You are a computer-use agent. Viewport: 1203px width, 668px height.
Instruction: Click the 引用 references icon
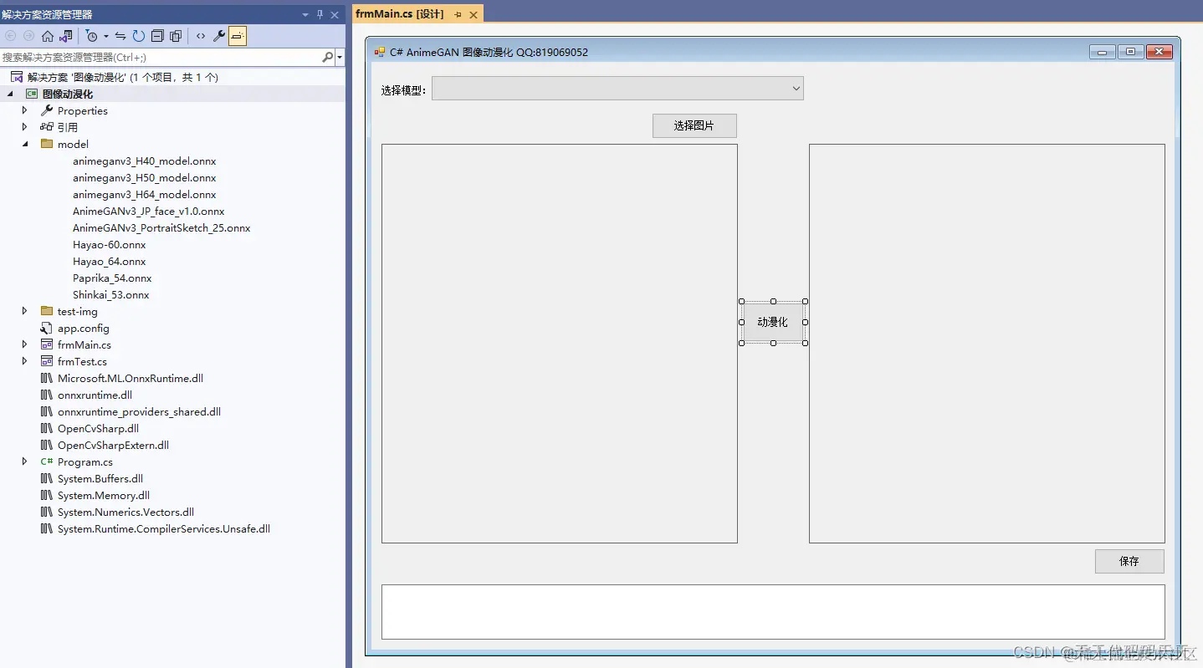pyautogui.click(x=47, y=127)
